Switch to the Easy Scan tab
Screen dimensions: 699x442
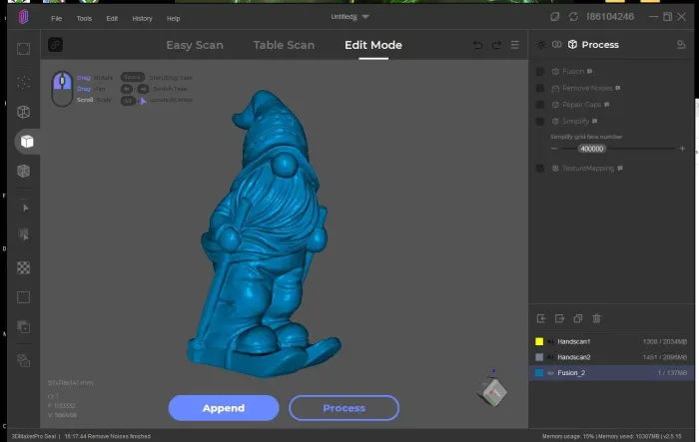[x=195, y=45]
